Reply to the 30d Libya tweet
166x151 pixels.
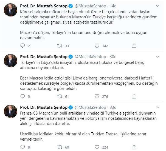[22, 96]
